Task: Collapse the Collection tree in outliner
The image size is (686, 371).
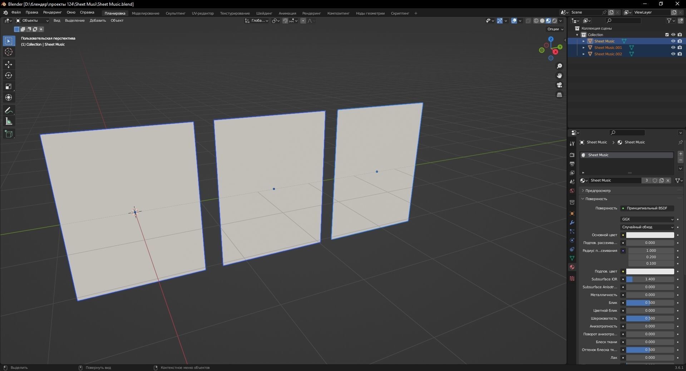Action: tap(577, 35)
